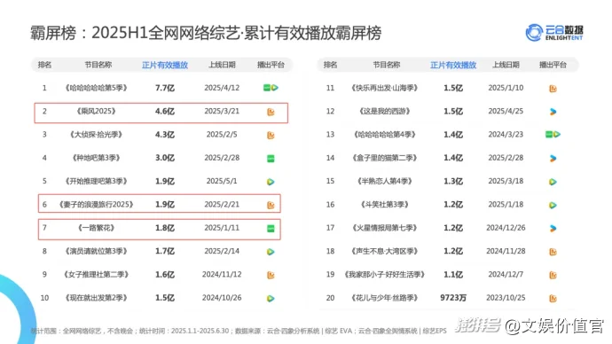Click the play count 4.6亿

coord(165,112)
